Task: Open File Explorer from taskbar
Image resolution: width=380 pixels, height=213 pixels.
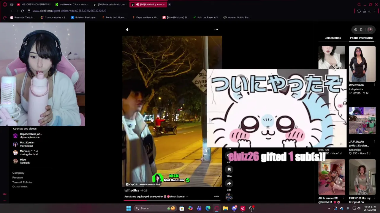Action: coord(225,208)
